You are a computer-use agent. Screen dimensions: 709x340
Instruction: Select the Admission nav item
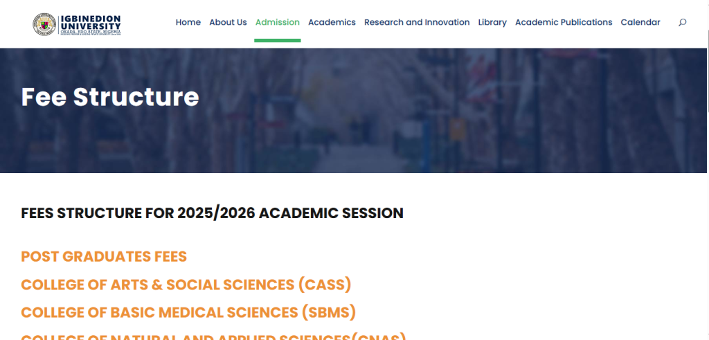[277, 22]
